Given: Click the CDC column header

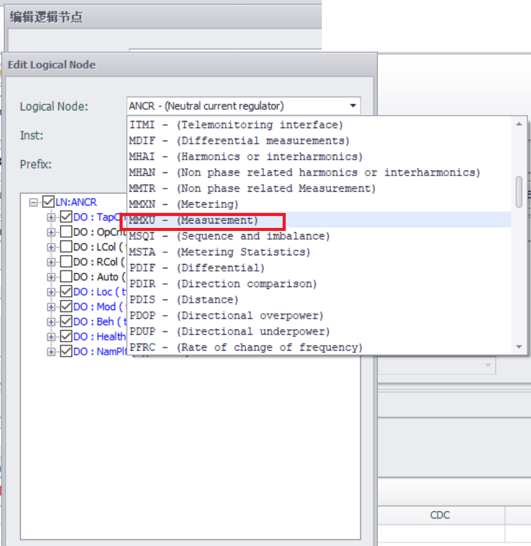Looking at the screenshot, I should [439, 515].
